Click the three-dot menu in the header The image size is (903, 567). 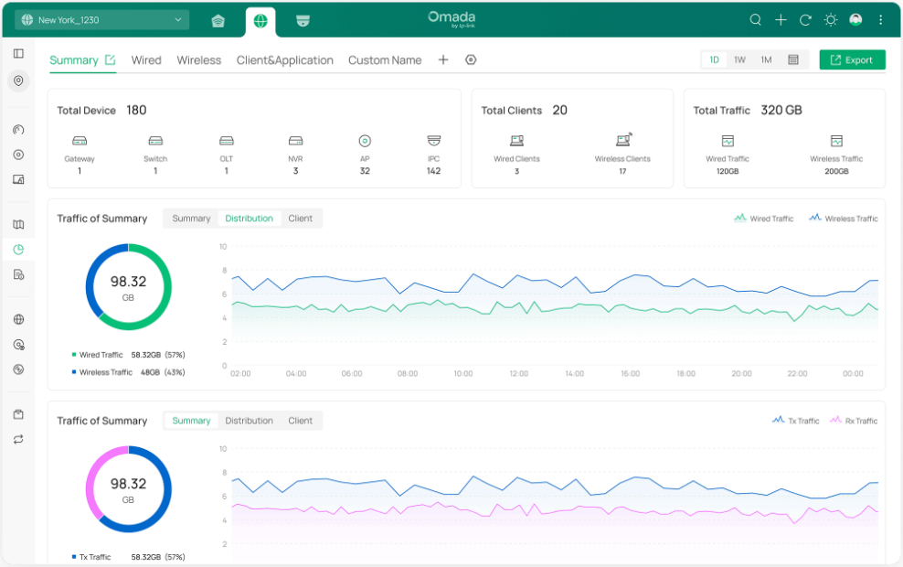(879, 19)
